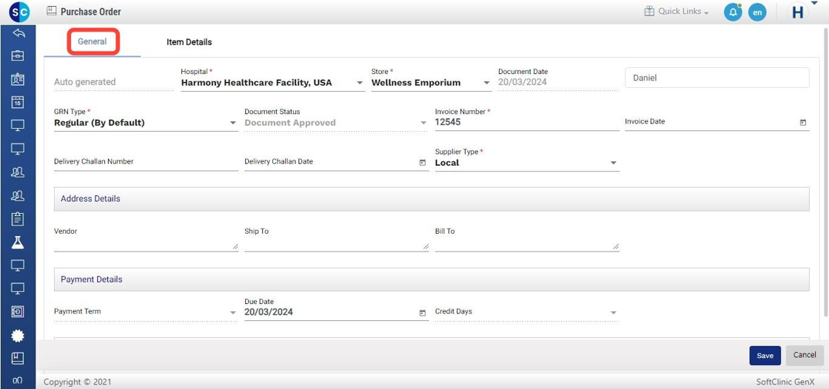Open the safe locker icon in sidebar
Screen dimensions: 829x389
coord(18,312)
